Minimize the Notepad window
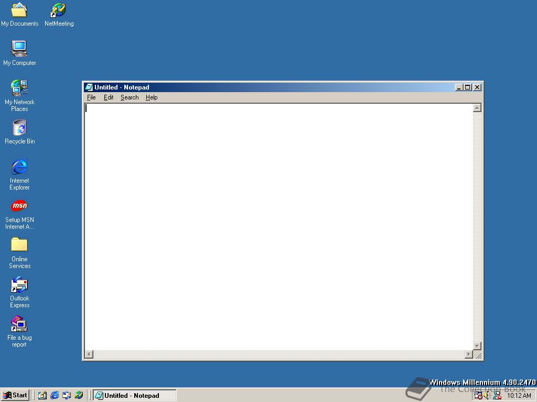The height and width of the screenshot is (402, 537). (459, 87)
